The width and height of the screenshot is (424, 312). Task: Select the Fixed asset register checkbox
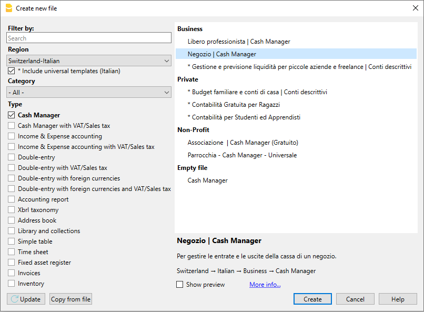click(12, 263)
